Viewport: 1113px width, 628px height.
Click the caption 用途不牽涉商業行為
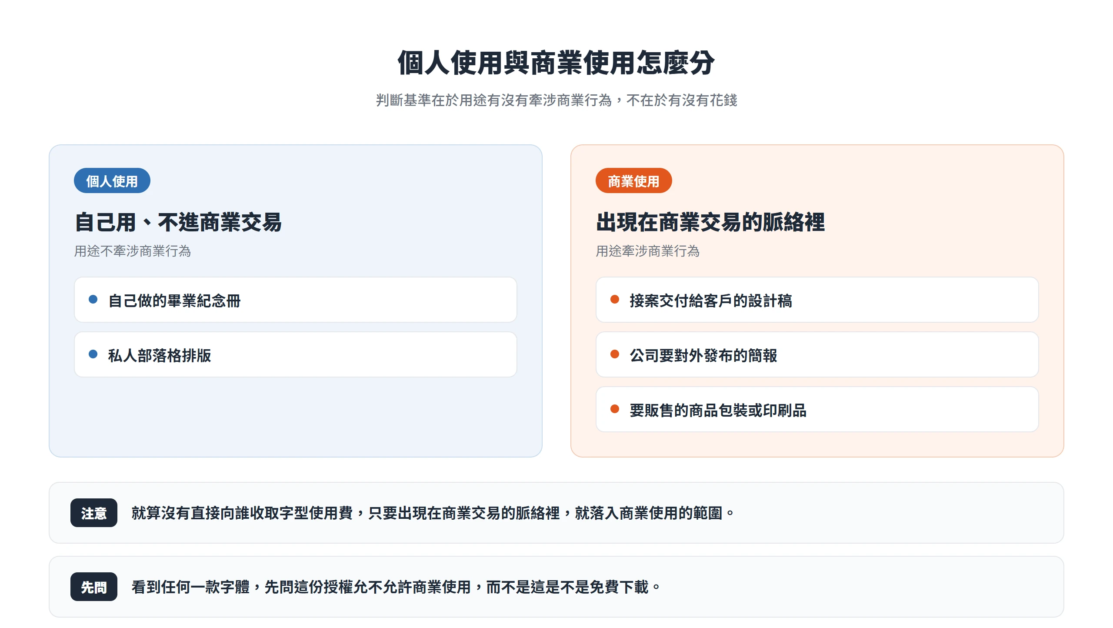pyautogui.click(x=133, y=251)
